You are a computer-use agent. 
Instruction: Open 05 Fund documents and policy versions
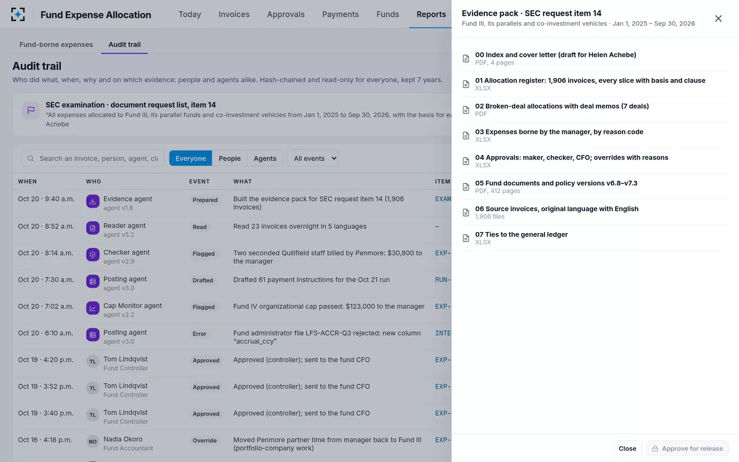[x=595, y=187]
